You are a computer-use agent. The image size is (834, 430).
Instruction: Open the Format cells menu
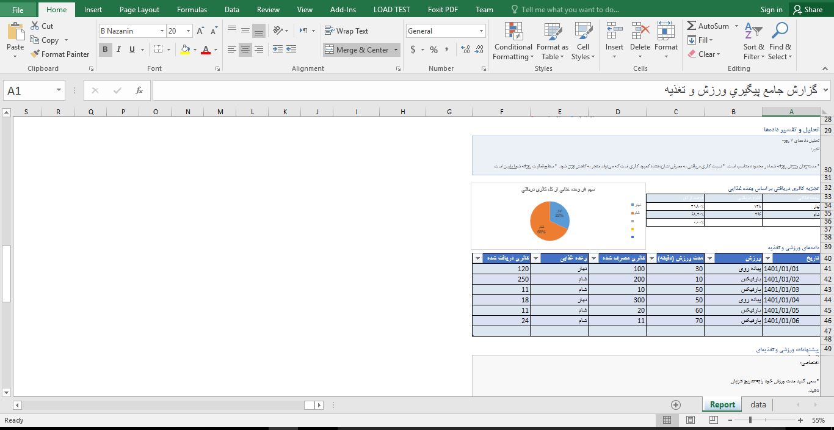click(666, 42)
